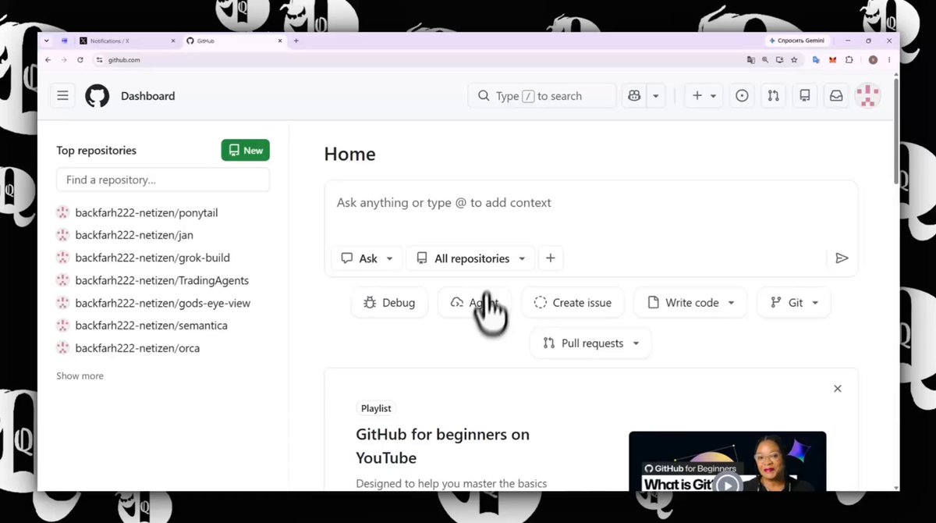Dismiss the playlist card with X
936x523 pixels.
click(838, 389)
